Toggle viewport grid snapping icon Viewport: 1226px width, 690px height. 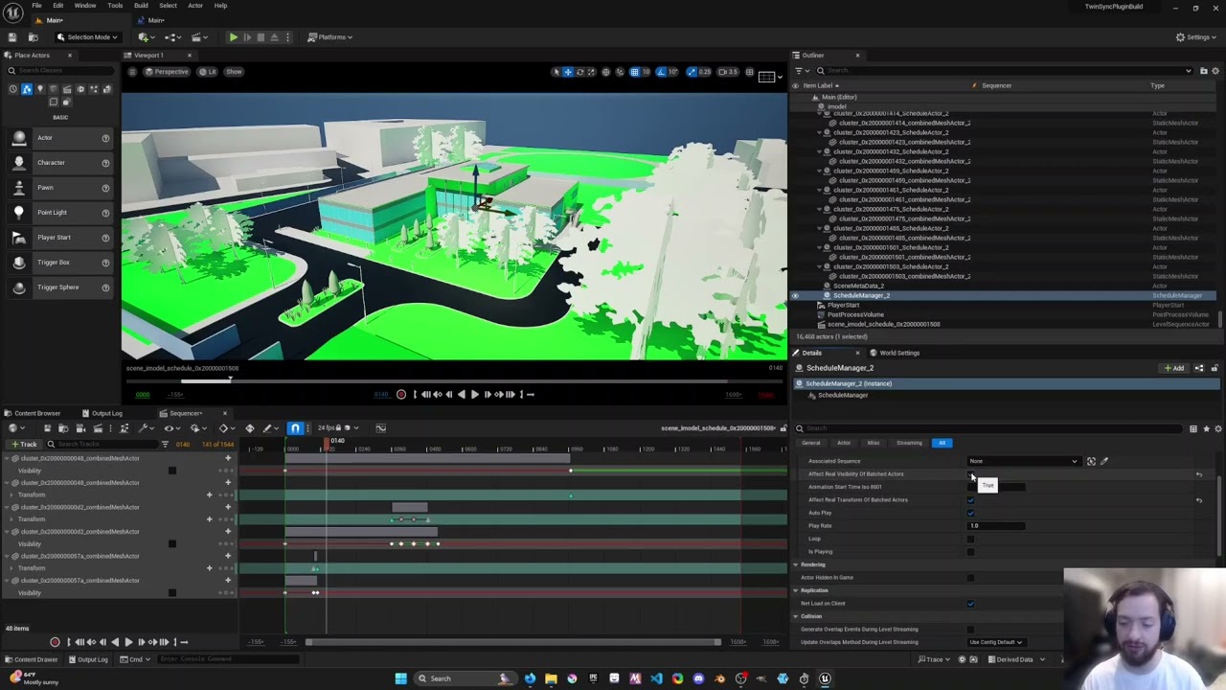[634, 72]
